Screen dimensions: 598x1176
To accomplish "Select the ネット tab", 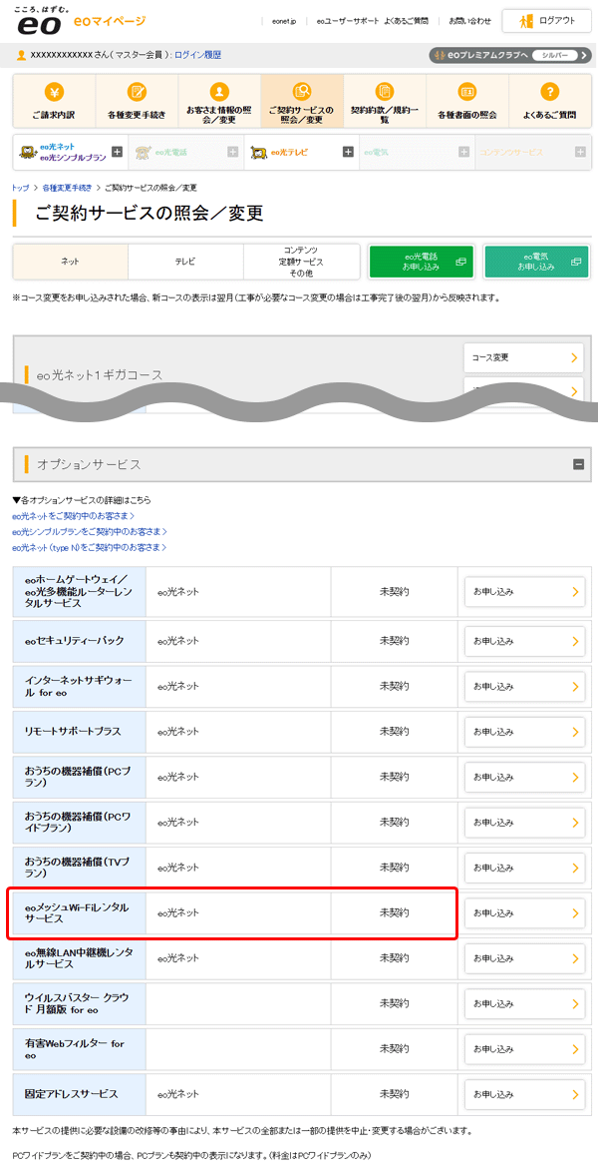I will coord(71,262).
